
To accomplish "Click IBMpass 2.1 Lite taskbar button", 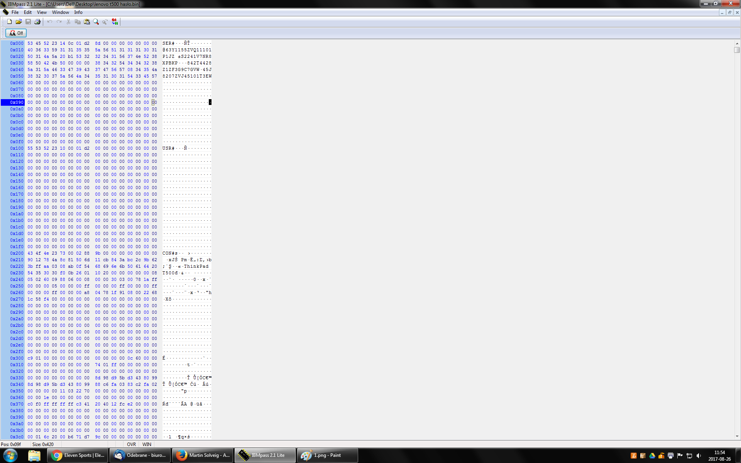I will [265, 455].
